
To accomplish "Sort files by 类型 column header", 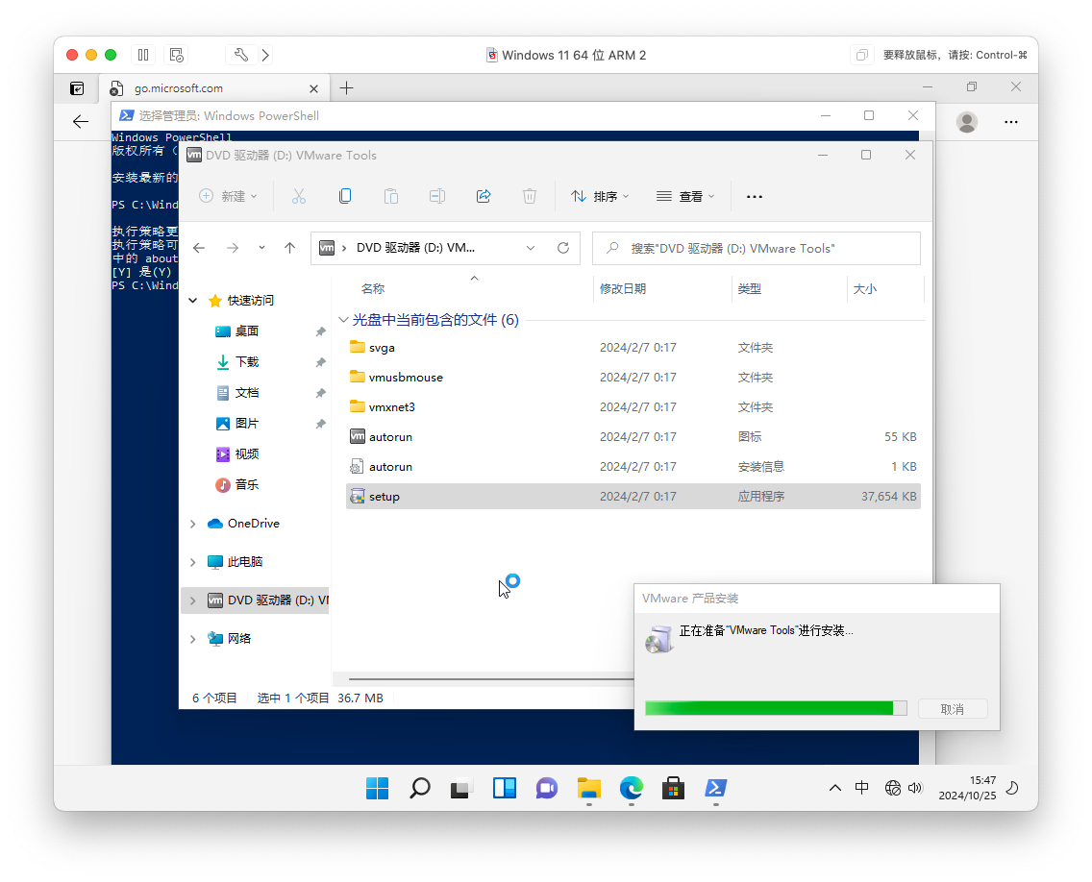I will 750,289.
